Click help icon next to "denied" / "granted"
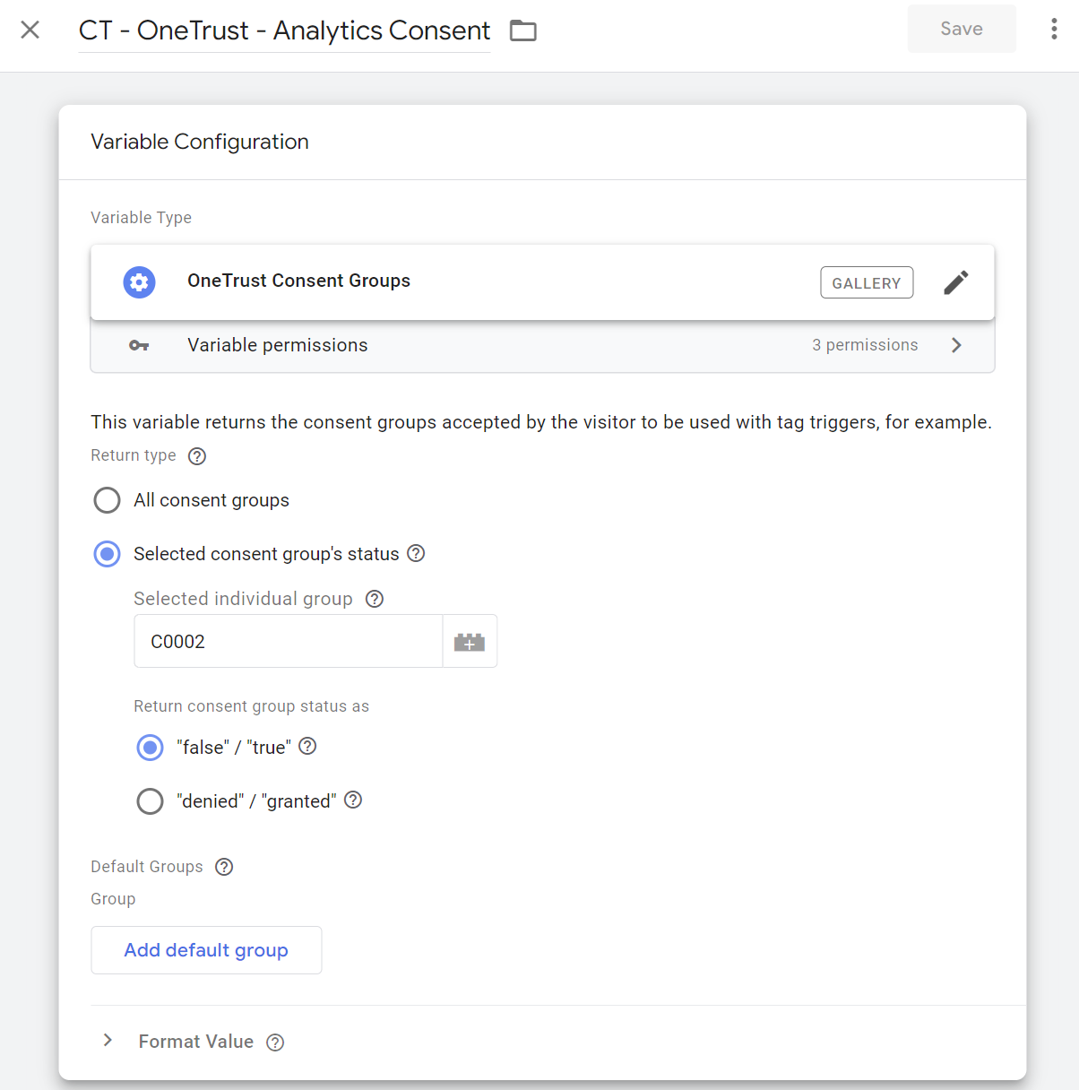 point(353,800)
